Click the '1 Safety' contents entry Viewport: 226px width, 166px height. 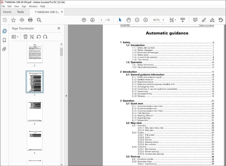pos(167,42)
